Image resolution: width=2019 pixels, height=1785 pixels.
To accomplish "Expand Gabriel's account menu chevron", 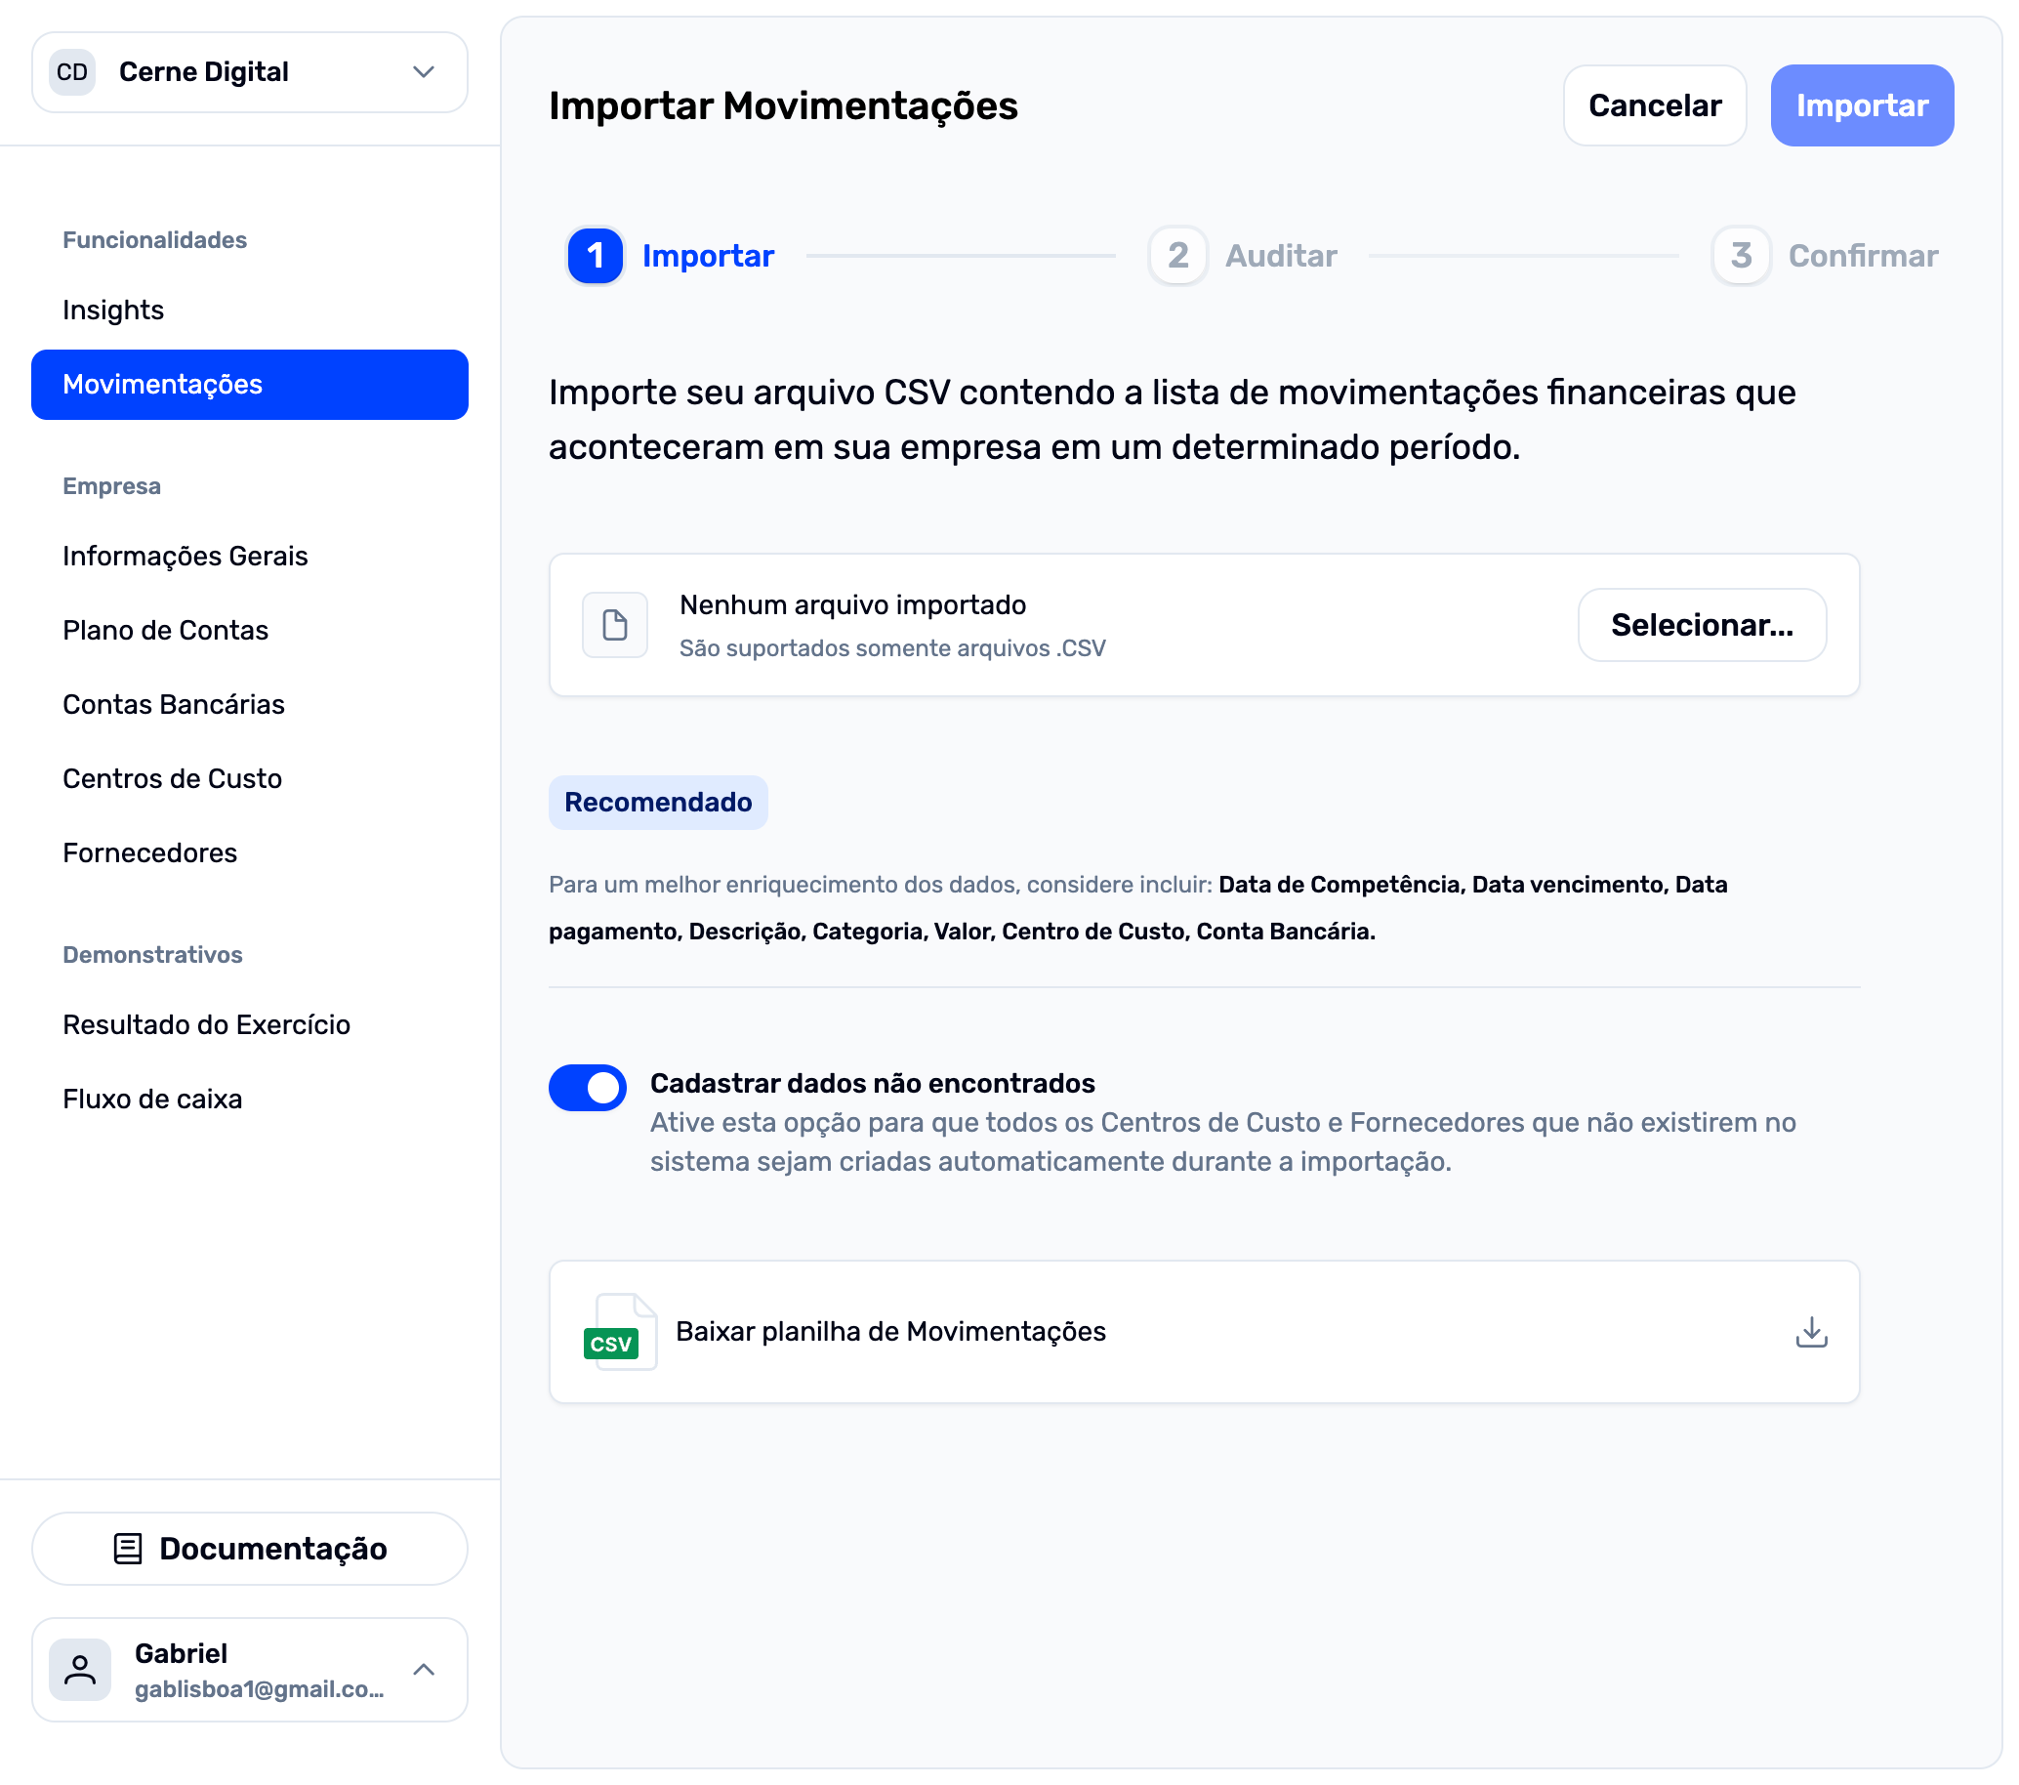I will pos(424,1670).
